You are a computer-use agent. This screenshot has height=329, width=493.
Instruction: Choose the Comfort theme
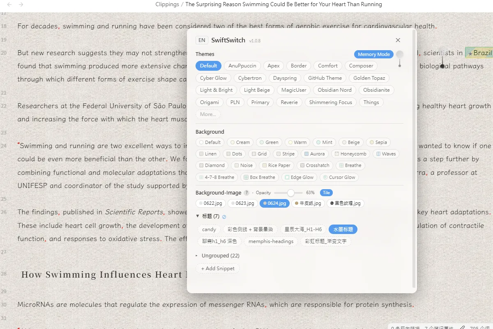(x=328, y=66)
